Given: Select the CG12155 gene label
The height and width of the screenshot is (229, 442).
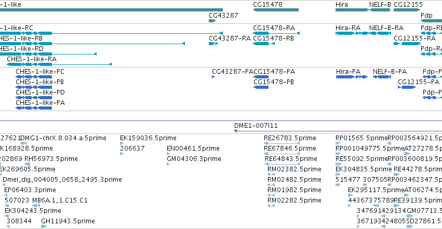Looking at the screenshot, I should (408, 5).
